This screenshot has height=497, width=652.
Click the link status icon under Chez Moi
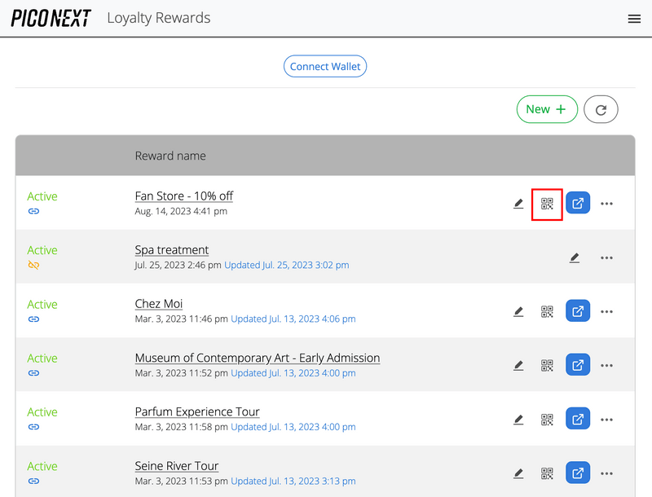click(x=33, y=319)
